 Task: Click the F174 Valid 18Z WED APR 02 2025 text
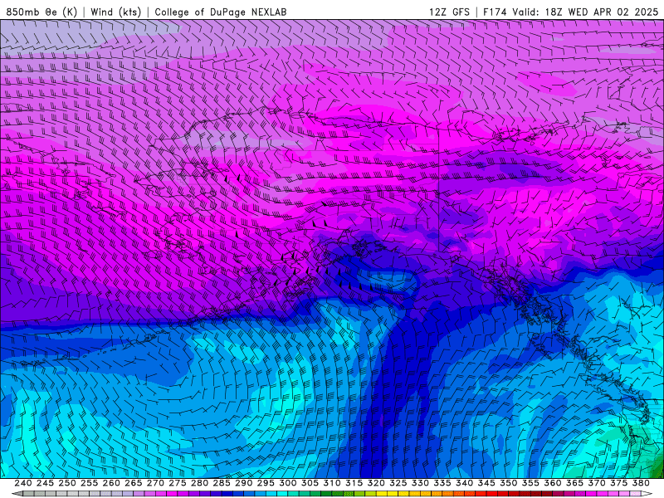[570, 12]
